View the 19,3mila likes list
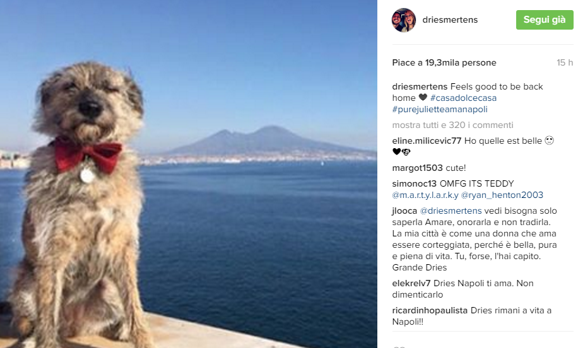The image size is (578, 348). pyautogui.click(x=444, y=62)
